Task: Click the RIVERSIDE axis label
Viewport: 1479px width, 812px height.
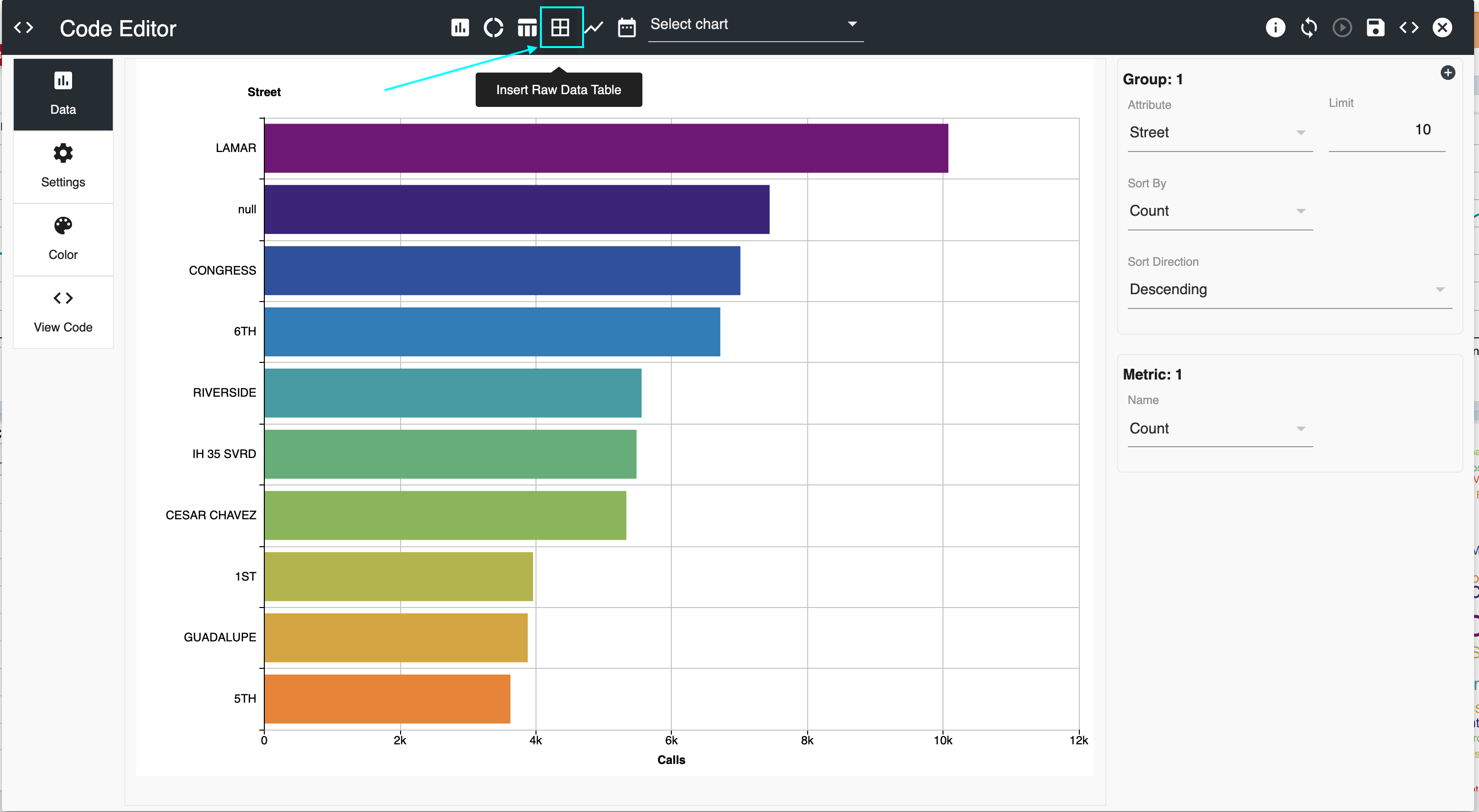Action: pyautogui.click(x=224, y=393)
